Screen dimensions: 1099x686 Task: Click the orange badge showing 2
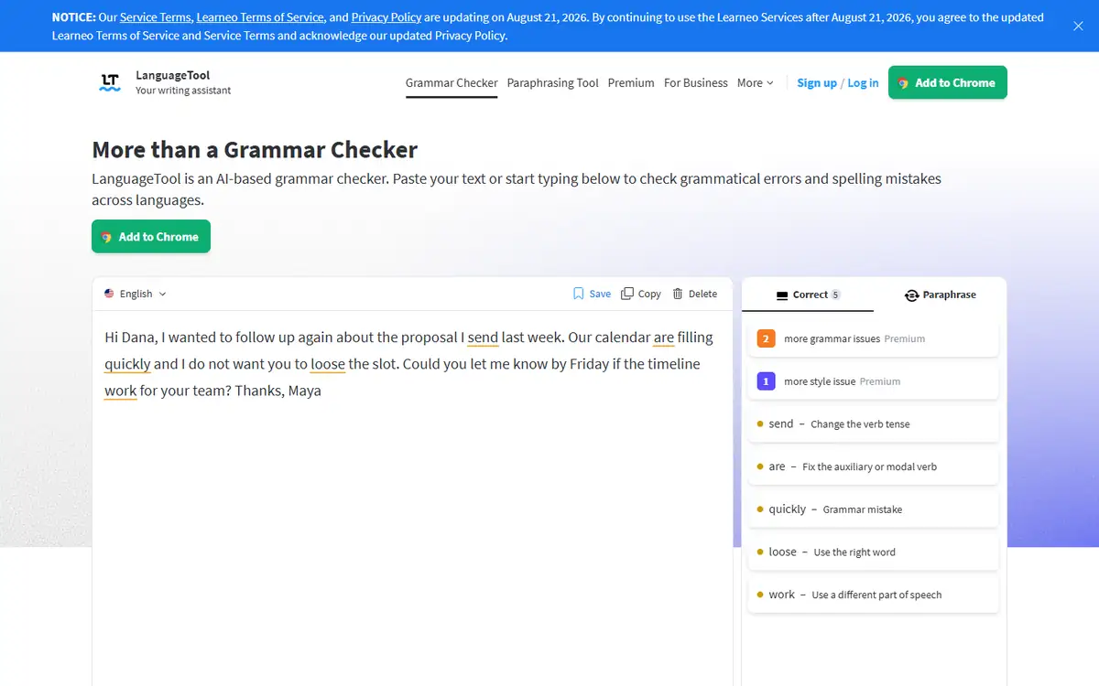point(767,338)
